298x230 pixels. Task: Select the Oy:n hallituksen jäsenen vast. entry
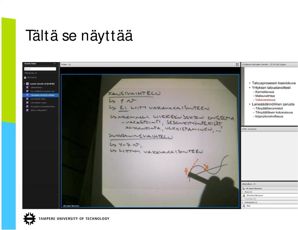(x=43, y=91)
